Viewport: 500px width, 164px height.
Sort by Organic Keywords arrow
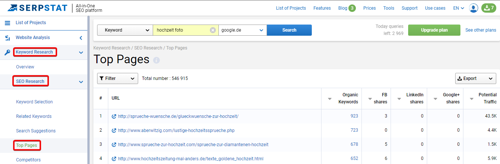coord(330,99)
